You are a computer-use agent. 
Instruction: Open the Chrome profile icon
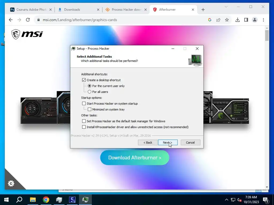(255, 20)
